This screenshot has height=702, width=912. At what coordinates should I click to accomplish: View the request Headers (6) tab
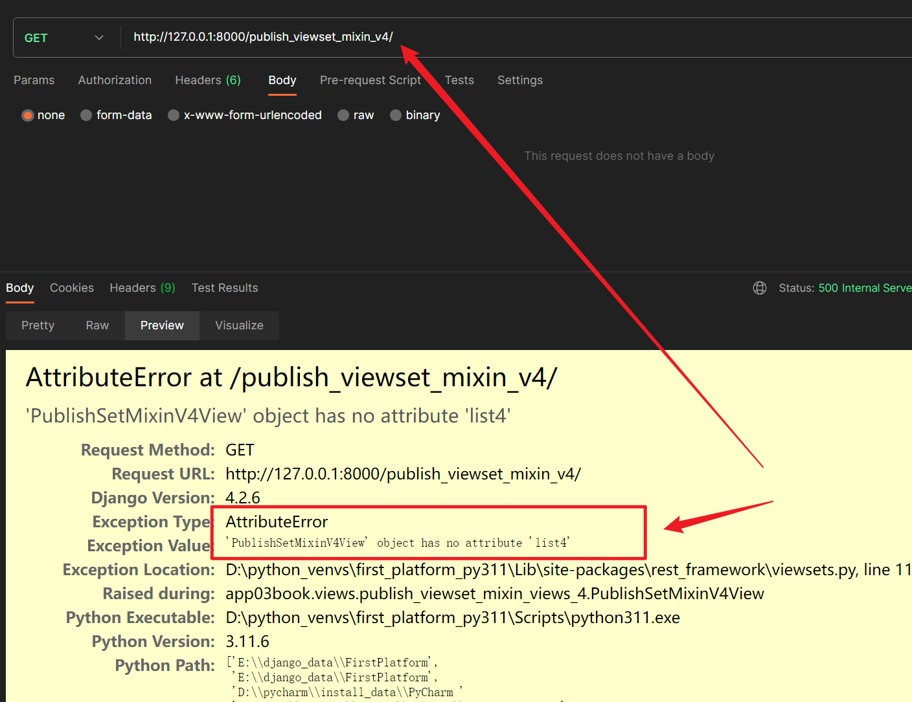(x=207, y=80)
